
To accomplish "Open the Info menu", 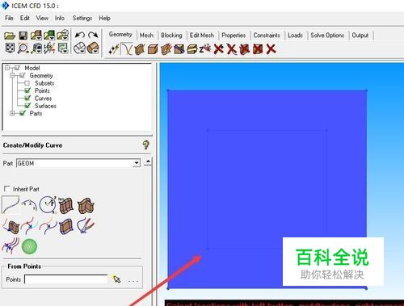I will coord(60,19).
